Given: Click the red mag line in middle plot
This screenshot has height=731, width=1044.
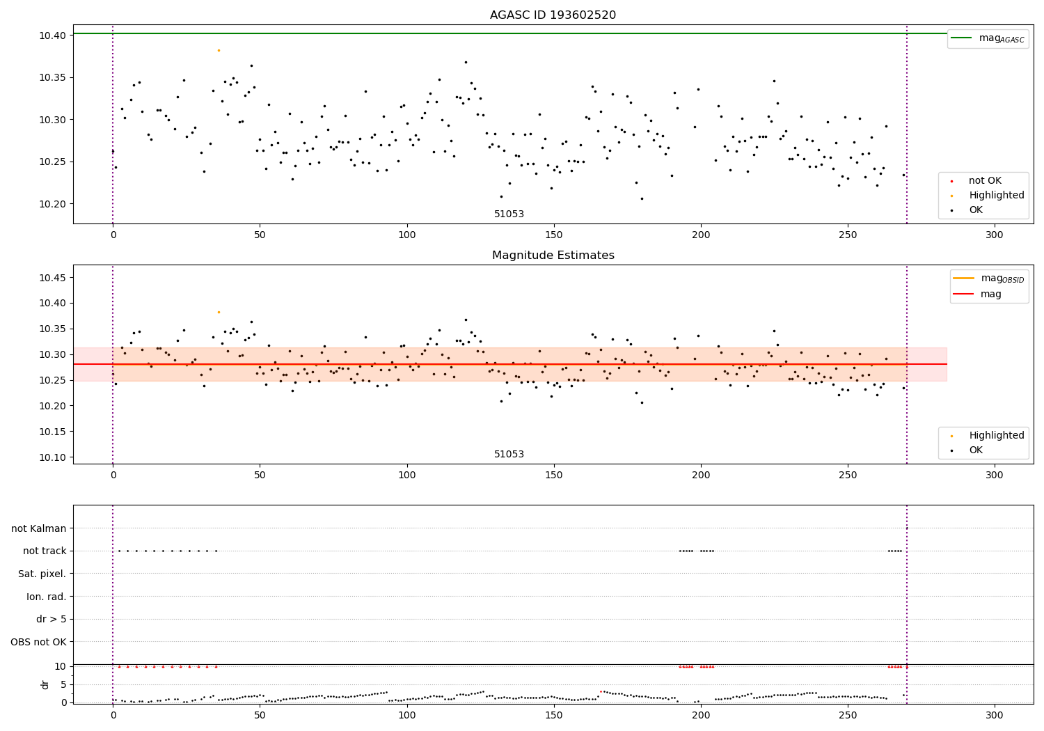Looking at the screenshot, I should (x=509, y=364).
